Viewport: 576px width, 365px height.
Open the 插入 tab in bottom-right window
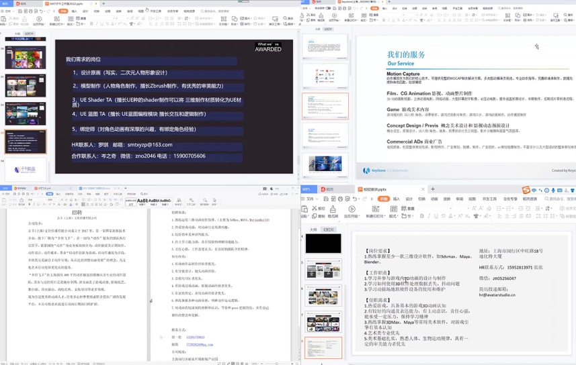[x=397, y=199]
